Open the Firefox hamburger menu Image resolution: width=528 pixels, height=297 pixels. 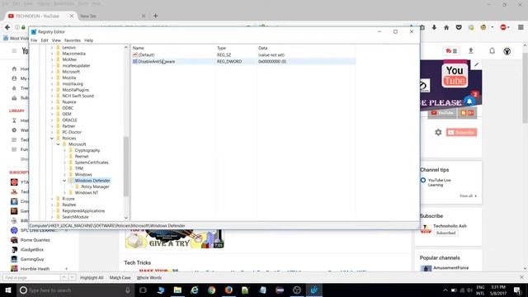(x=521, y=27)
